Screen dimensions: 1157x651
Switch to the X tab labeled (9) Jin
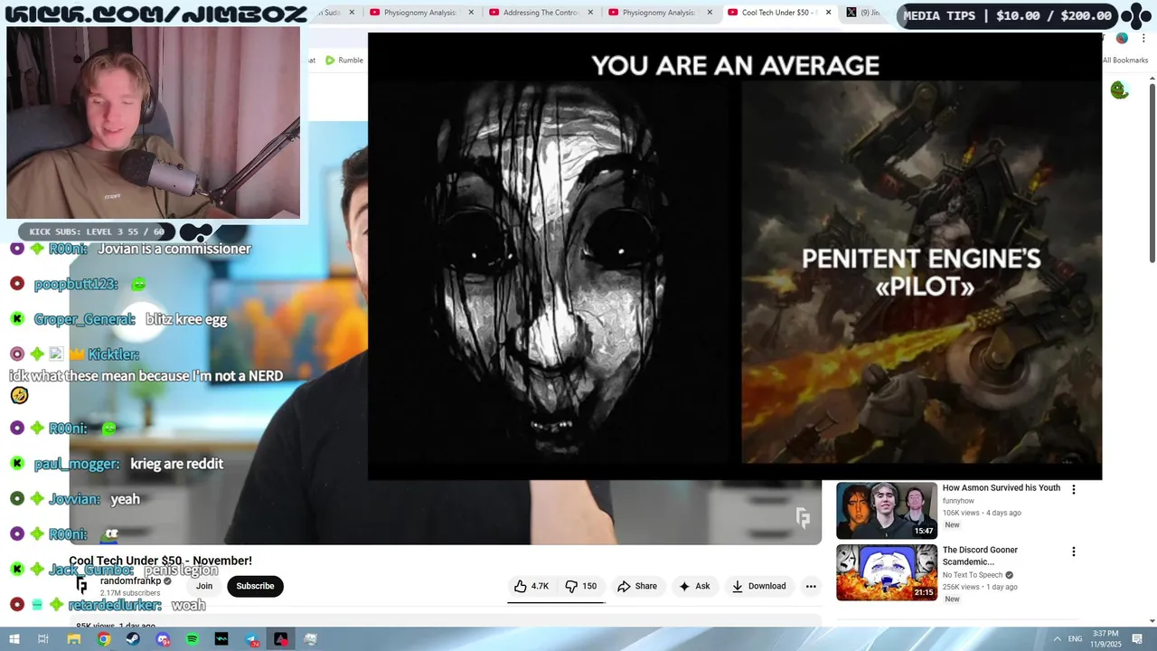pos(863,13)
